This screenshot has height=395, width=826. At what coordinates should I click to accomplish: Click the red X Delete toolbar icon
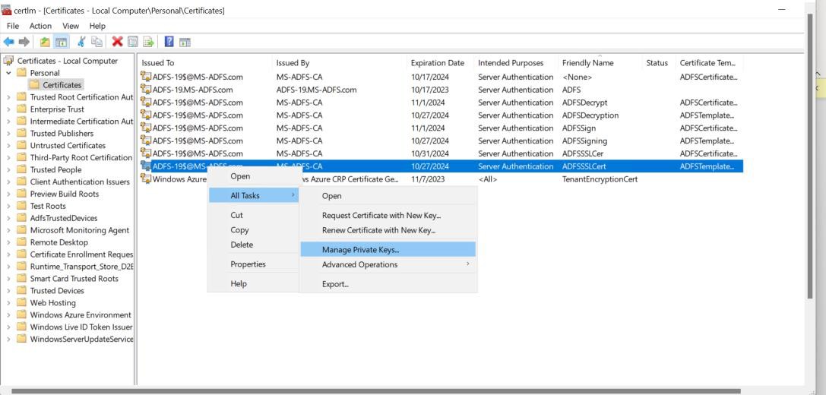(118, 42)
